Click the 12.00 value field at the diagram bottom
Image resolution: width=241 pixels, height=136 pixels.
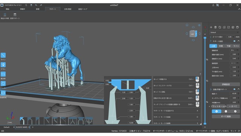(x=131, y=123)
